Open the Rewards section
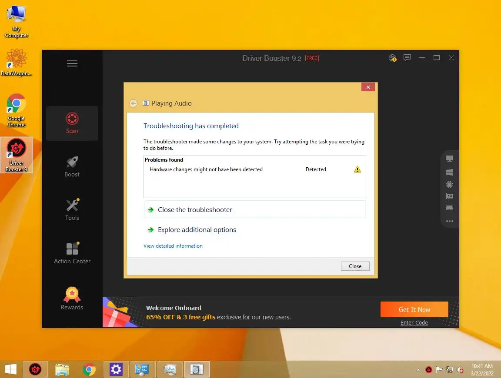This screenshot has height=378, width=501. (x=72, y=298)
